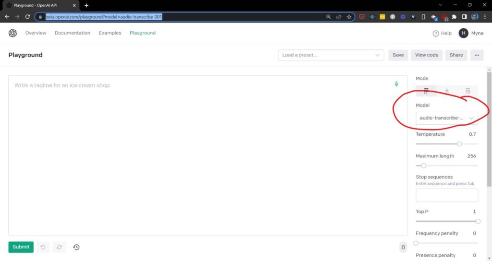492x261 pixels.
Task: Open the Load a preset dropdown
Action: pos(331,55)
